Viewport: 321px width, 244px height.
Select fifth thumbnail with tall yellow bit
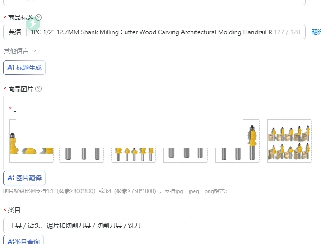tap(237, 141)
